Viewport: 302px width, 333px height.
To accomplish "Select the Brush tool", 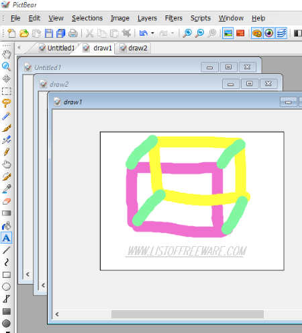I will tap(6, 128).
